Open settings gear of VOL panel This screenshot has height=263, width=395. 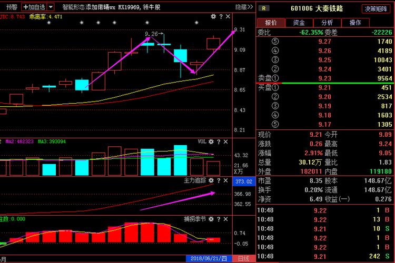point(211,141)
